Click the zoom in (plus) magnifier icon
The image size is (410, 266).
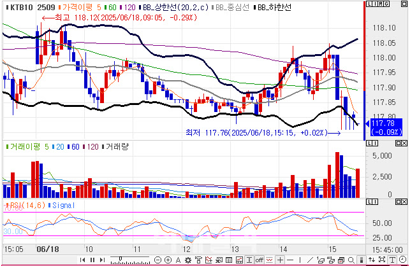click(x=169, y=260)
